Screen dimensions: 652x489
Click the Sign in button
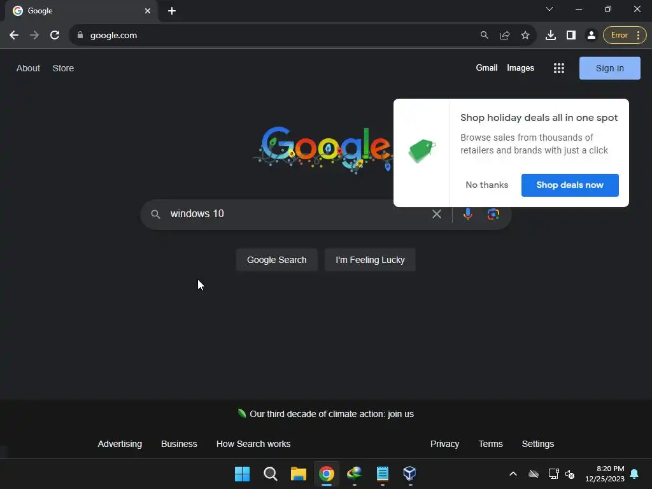(x=609, y=68)
